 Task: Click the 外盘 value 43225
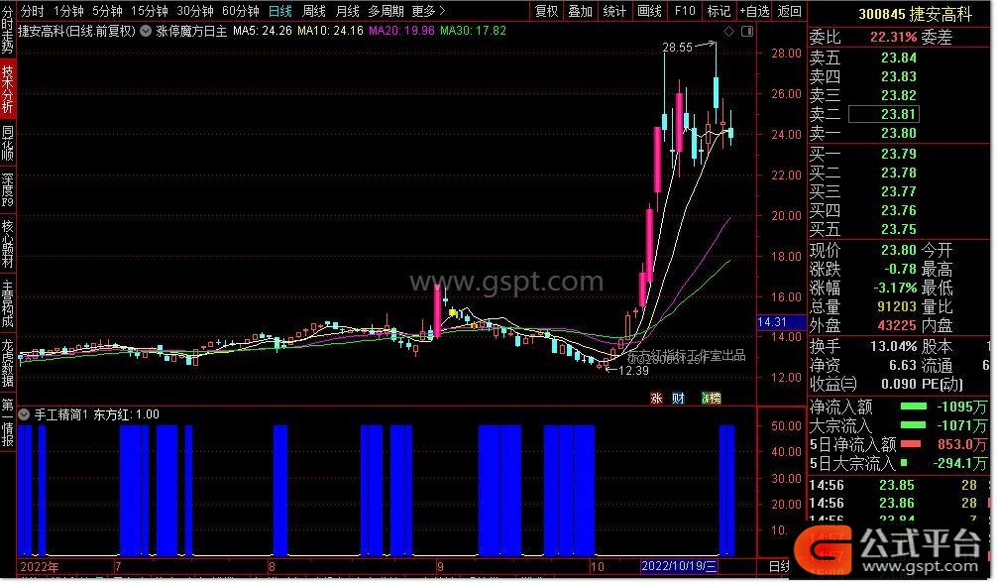pos(897,325)
